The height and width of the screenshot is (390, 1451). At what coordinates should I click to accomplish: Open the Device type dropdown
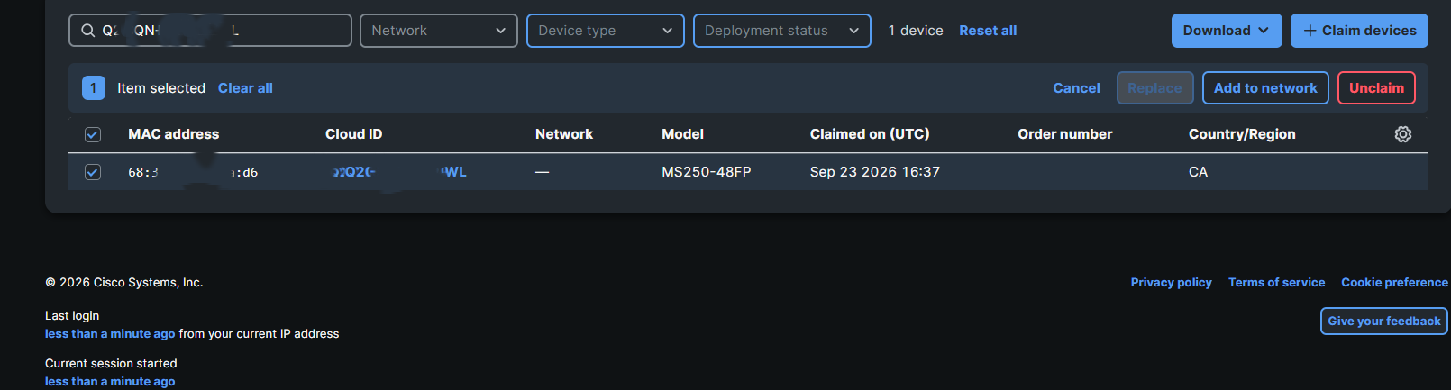click(x=606, y=31)
